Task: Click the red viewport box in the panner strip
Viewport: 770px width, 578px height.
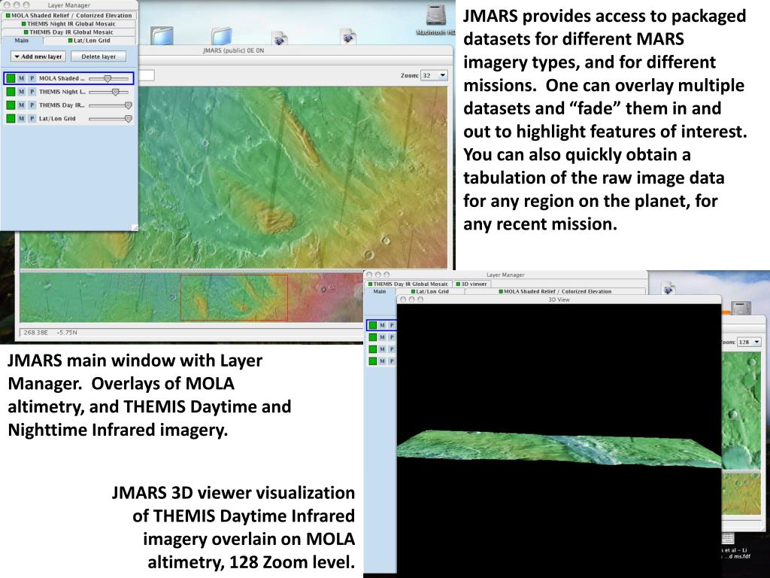Action: tap(234, 297)
